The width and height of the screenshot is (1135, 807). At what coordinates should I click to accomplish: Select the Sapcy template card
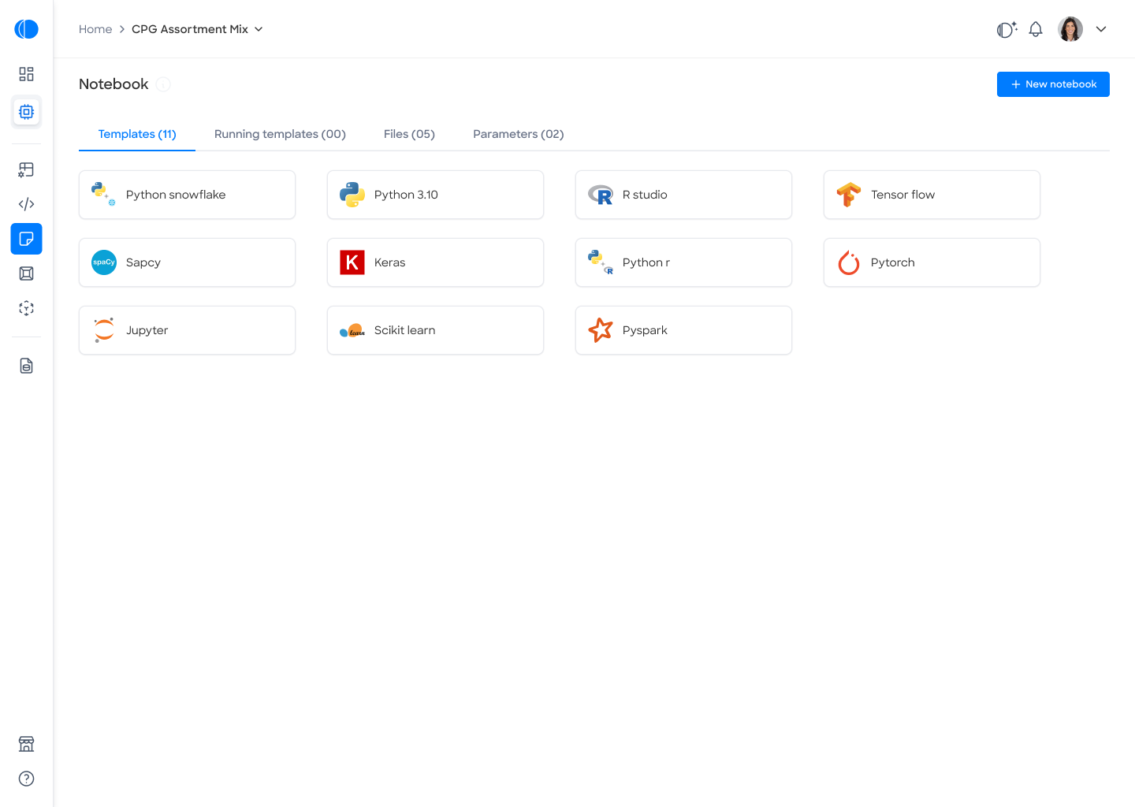click(188, 262)
